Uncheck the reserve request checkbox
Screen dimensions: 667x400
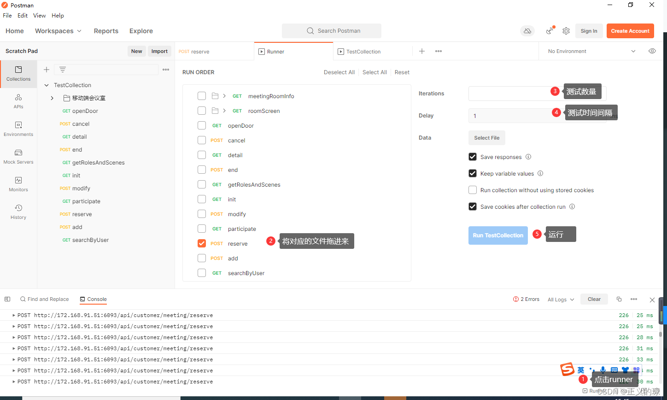click(202, 243)
